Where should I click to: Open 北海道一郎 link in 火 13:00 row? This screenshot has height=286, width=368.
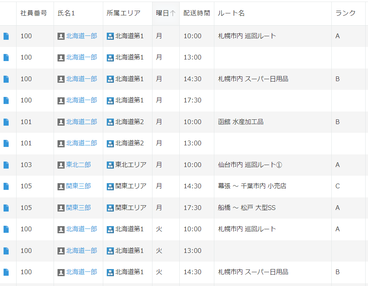[82, 251]
